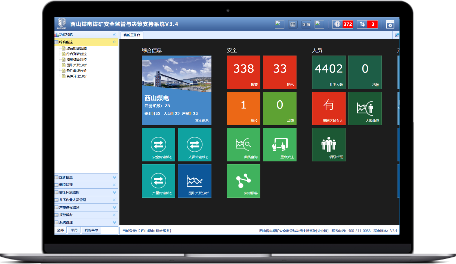This screenshot has width=456, height=264.
Task: Click the transmission status 3 indicator
Action: click(x=367, y=24)
